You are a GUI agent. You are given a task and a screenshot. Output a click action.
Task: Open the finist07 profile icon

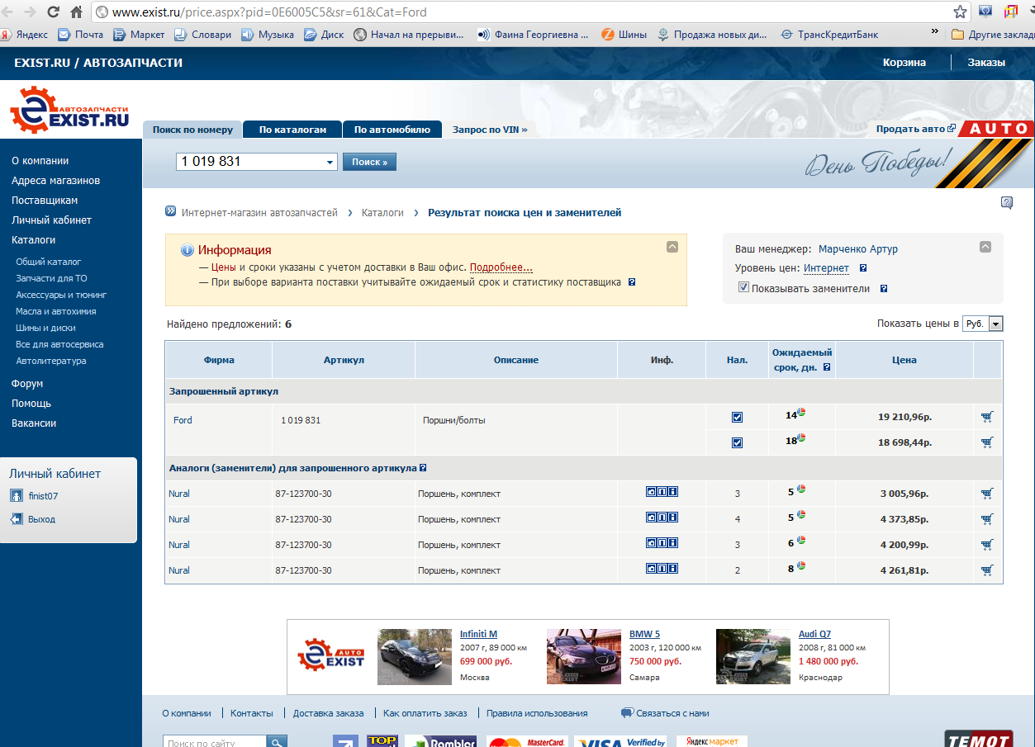[16, 496]
